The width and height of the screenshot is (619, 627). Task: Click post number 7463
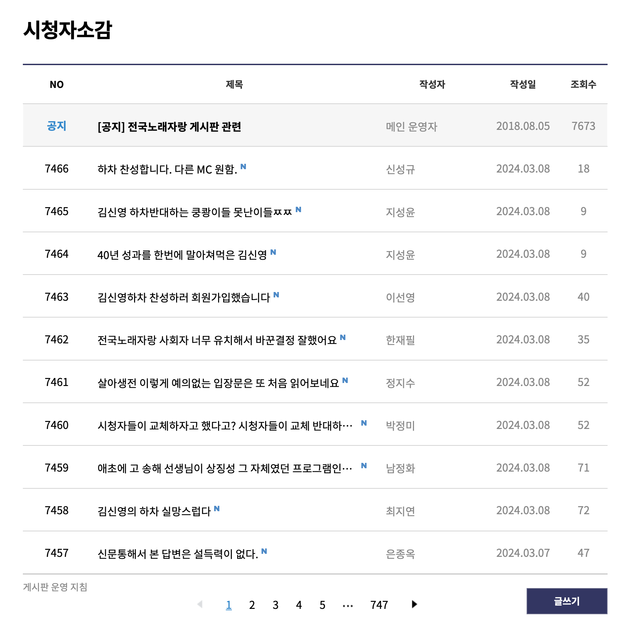tap(57, 297)
